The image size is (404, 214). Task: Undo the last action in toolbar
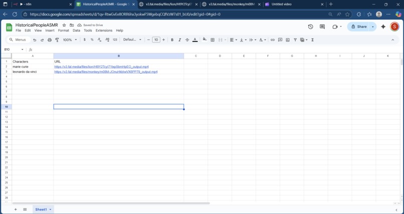point(35,40)
